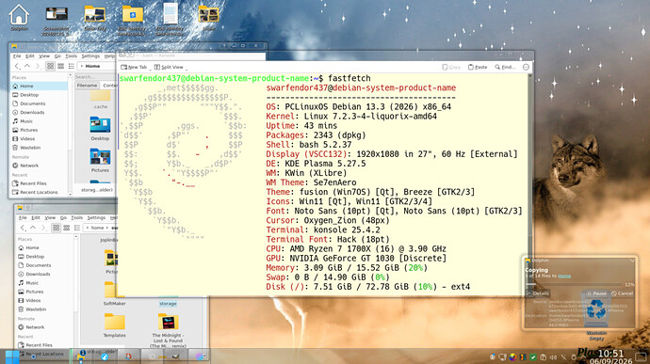Open Tools menu in lower Dolphin window

pos(76,218)
